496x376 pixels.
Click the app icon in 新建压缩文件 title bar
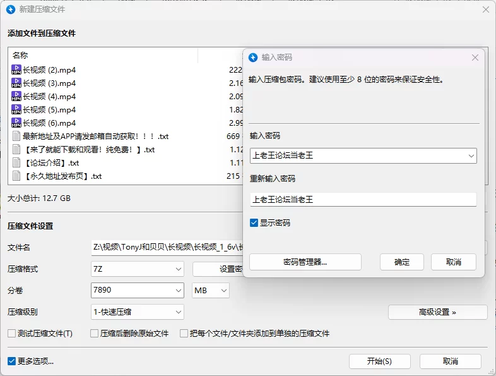point(10,9)
